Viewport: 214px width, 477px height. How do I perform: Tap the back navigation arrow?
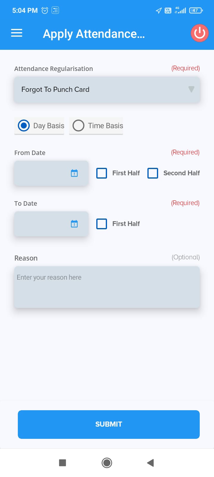[x=150, y=463]
